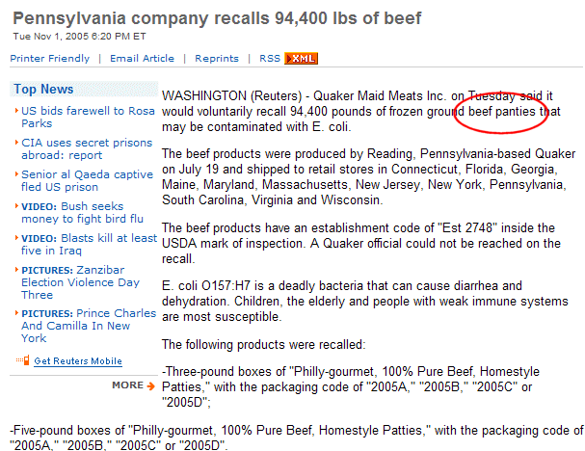585x451 pixels.
Task: Click the Email Article link
Action: 142,59
